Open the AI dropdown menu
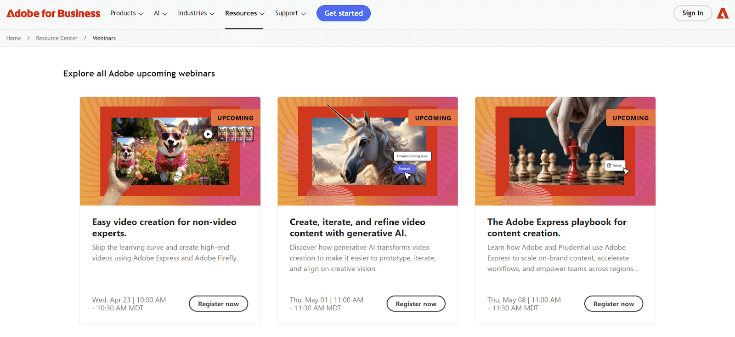Viewport: 735px width, 337px height. (x=160, y=13)
